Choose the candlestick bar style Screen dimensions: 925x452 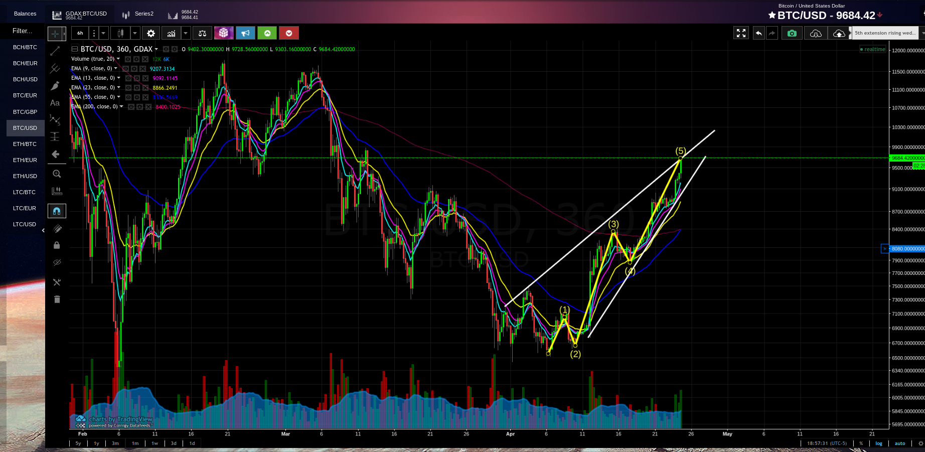pyautogui.click(x=120, y=33)
